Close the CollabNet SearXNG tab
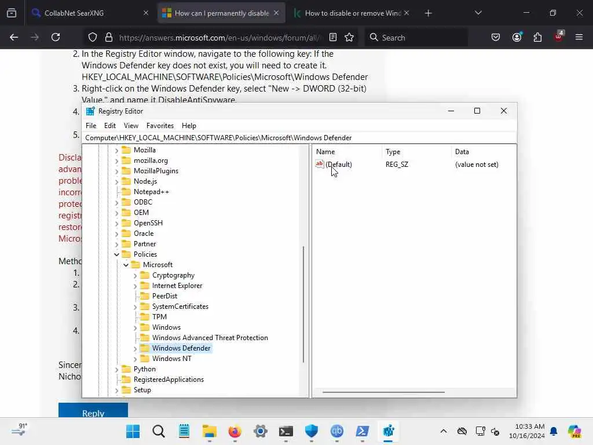The image size is (593, 445). (x=146, y=13)
